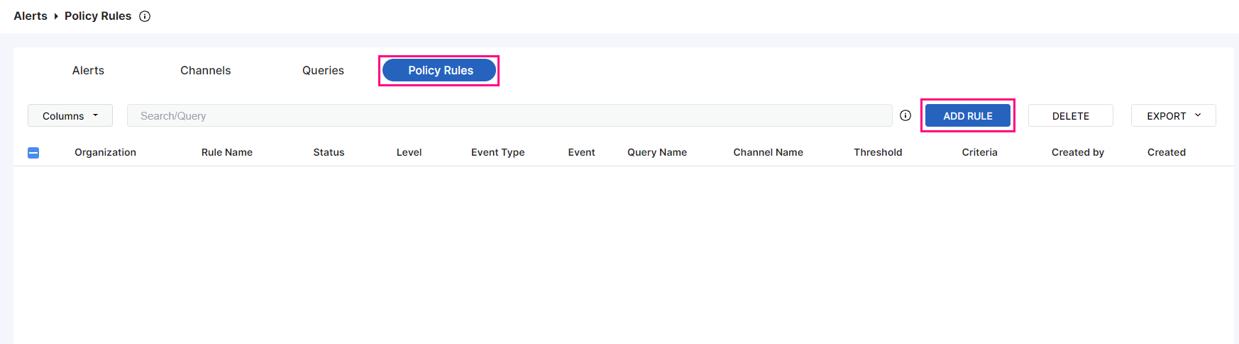Click the Channel Name column header

pyautogui.click(x=768, y=152)
